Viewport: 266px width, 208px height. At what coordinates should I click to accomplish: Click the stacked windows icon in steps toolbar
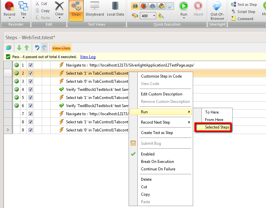click(x=9, y=48)
